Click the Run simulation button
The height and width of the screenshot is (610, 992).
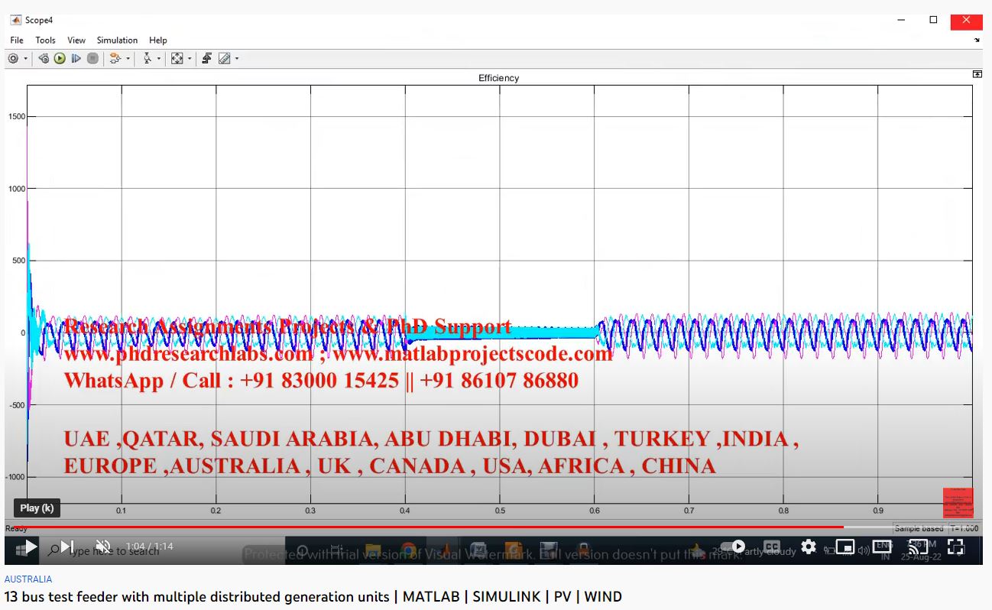(60, 59)
